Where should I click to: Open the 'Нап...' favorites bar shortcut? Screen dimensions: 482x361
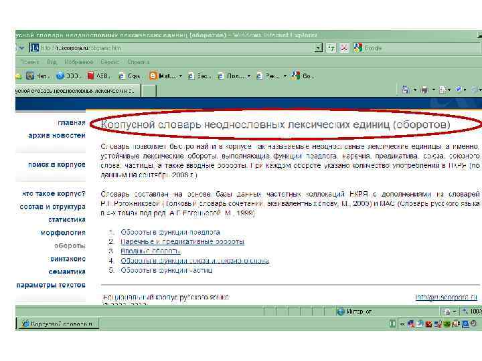coord(38,76)
